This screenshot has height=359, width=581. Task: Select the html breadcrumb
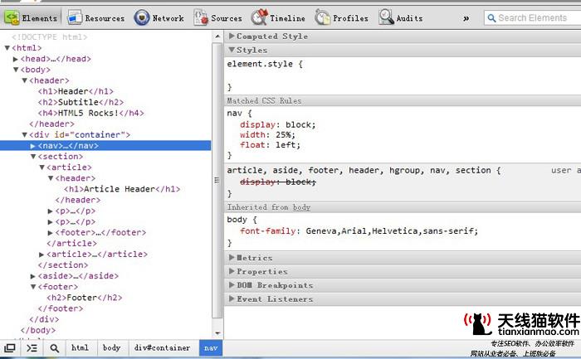coord(80,348)
